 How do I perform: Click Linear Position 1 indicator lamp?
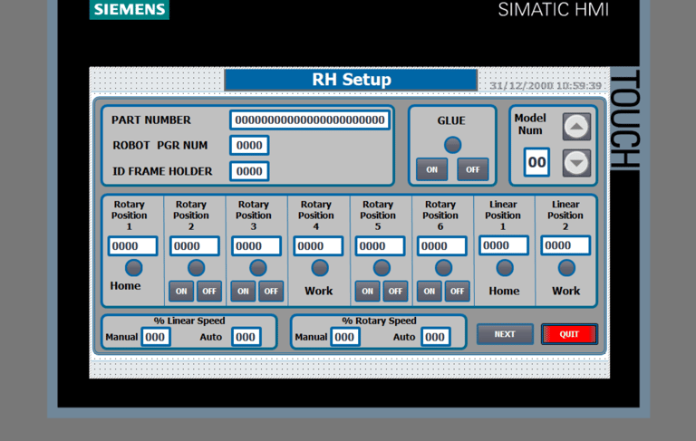(505, 268)
